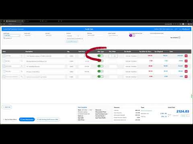Toggle discount type switch on fifth row
The image size is (193, 144).
coord(101,76)
